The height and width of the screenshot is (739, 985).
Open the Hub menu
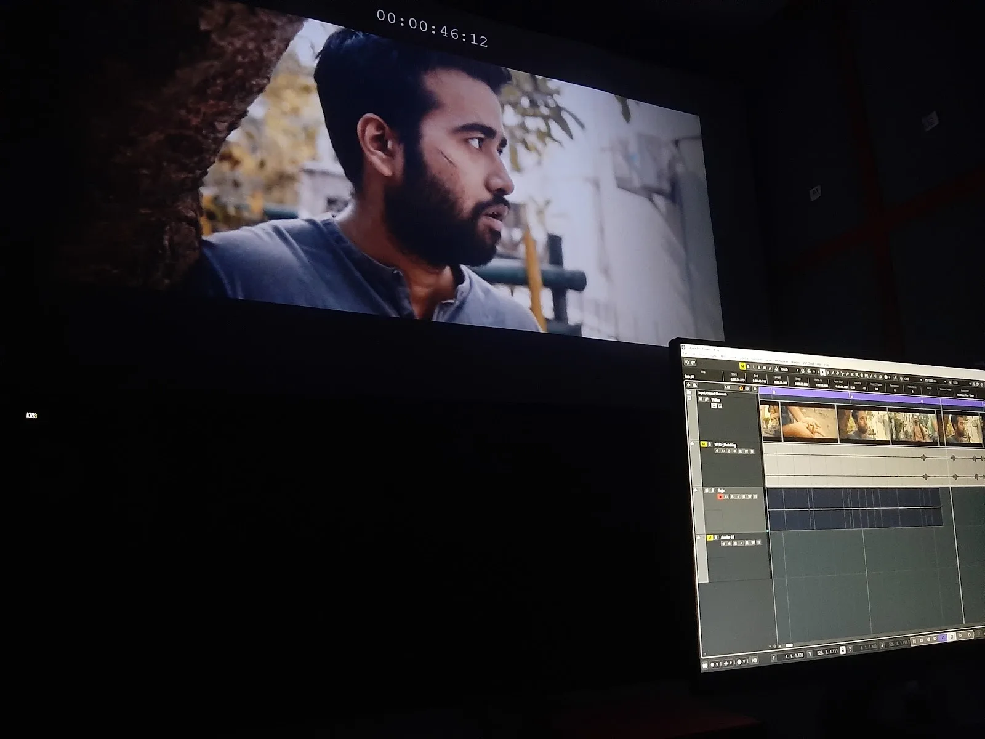tap(819, 364)
